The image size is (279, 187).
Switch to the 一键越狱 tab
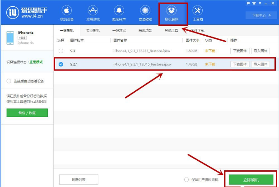tap(119, 30)
